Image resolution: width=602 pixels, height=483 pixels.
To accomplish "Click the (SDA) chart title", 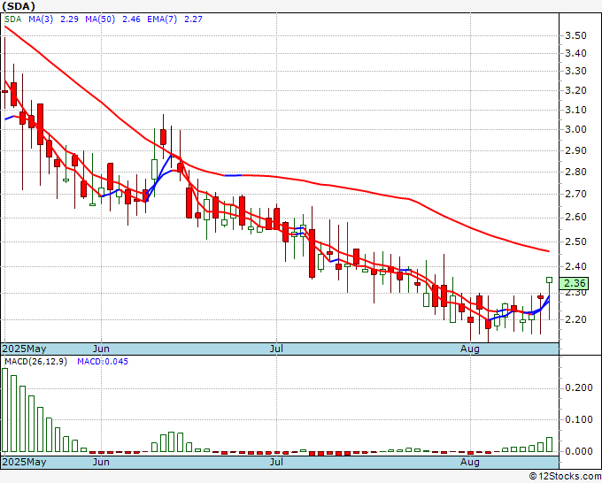I will 19,6.
